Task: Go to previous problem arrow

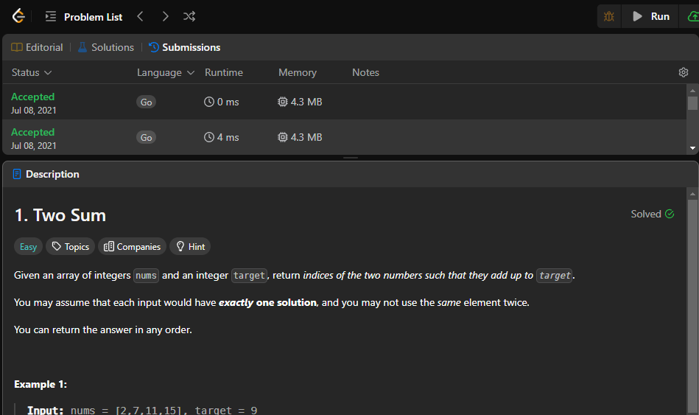Action: click(x=140, y=16)
